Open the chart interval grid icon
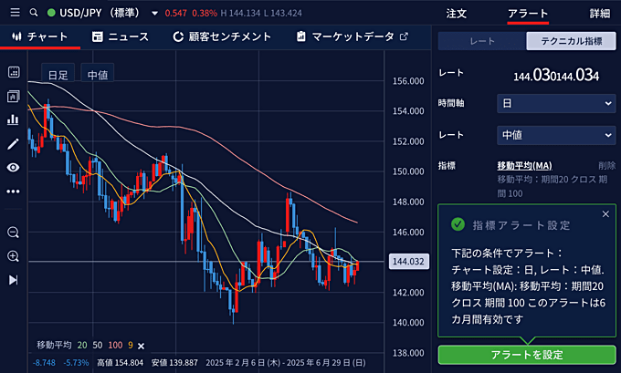Viewport: 621px width, 373px height. coord(14,72)
